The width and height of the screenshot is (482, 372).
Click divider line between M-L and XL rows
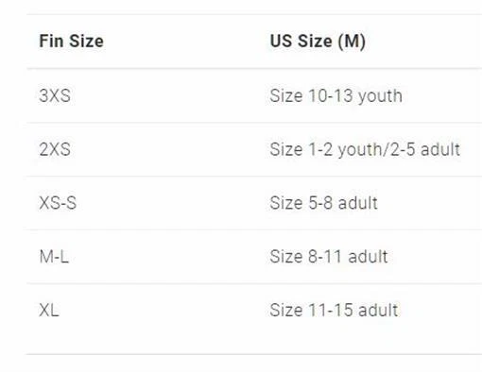pyautogui.click(x=254, y=283)
